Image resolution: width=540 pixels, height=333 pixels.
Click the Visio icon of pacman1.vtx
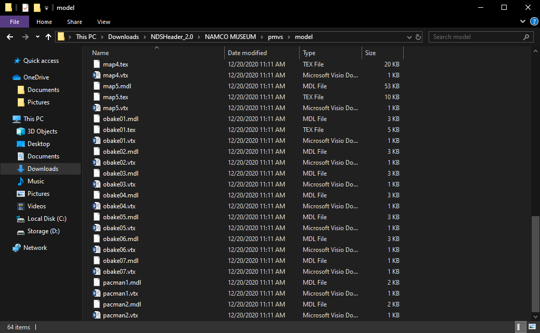97,293
